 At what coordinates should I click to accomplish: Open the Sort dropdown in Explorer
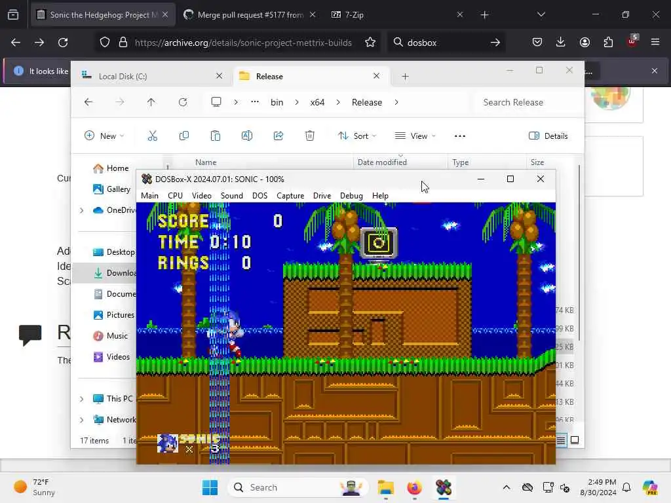357,136
